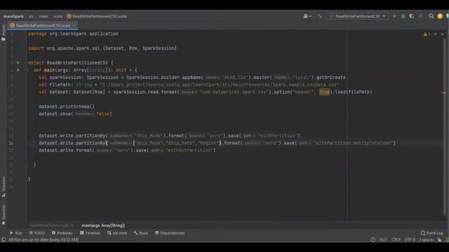This screenshot has width=449, height=252.
Task: Open the Terminal tool window
Action: pyautogui.click(x=90, y=233)
